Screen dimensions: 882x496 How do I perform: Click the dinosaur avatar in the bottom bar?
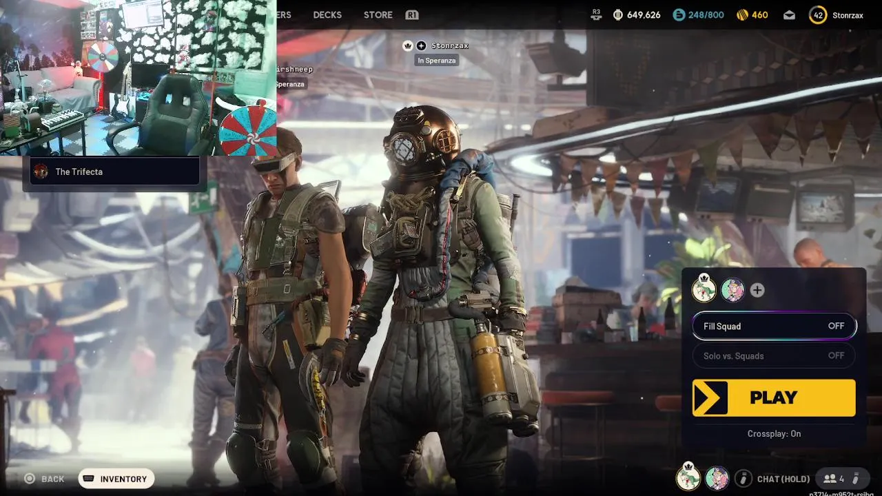coord(688,477)
